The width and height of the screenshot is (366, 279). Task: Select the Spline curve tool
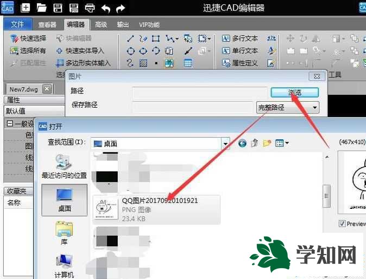(x=130, y=63)
